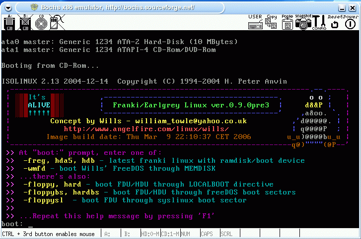Image resolution: width=361 pixels, height=239 pixels.
Task: Click the "It's ALIVE !!!!!" logo text
Action: point(39,105)
